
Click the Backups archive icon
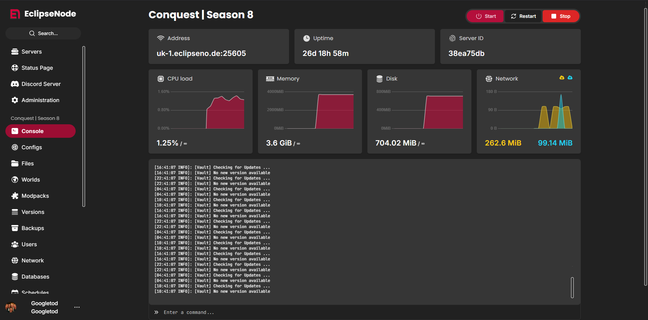point(15,228)
